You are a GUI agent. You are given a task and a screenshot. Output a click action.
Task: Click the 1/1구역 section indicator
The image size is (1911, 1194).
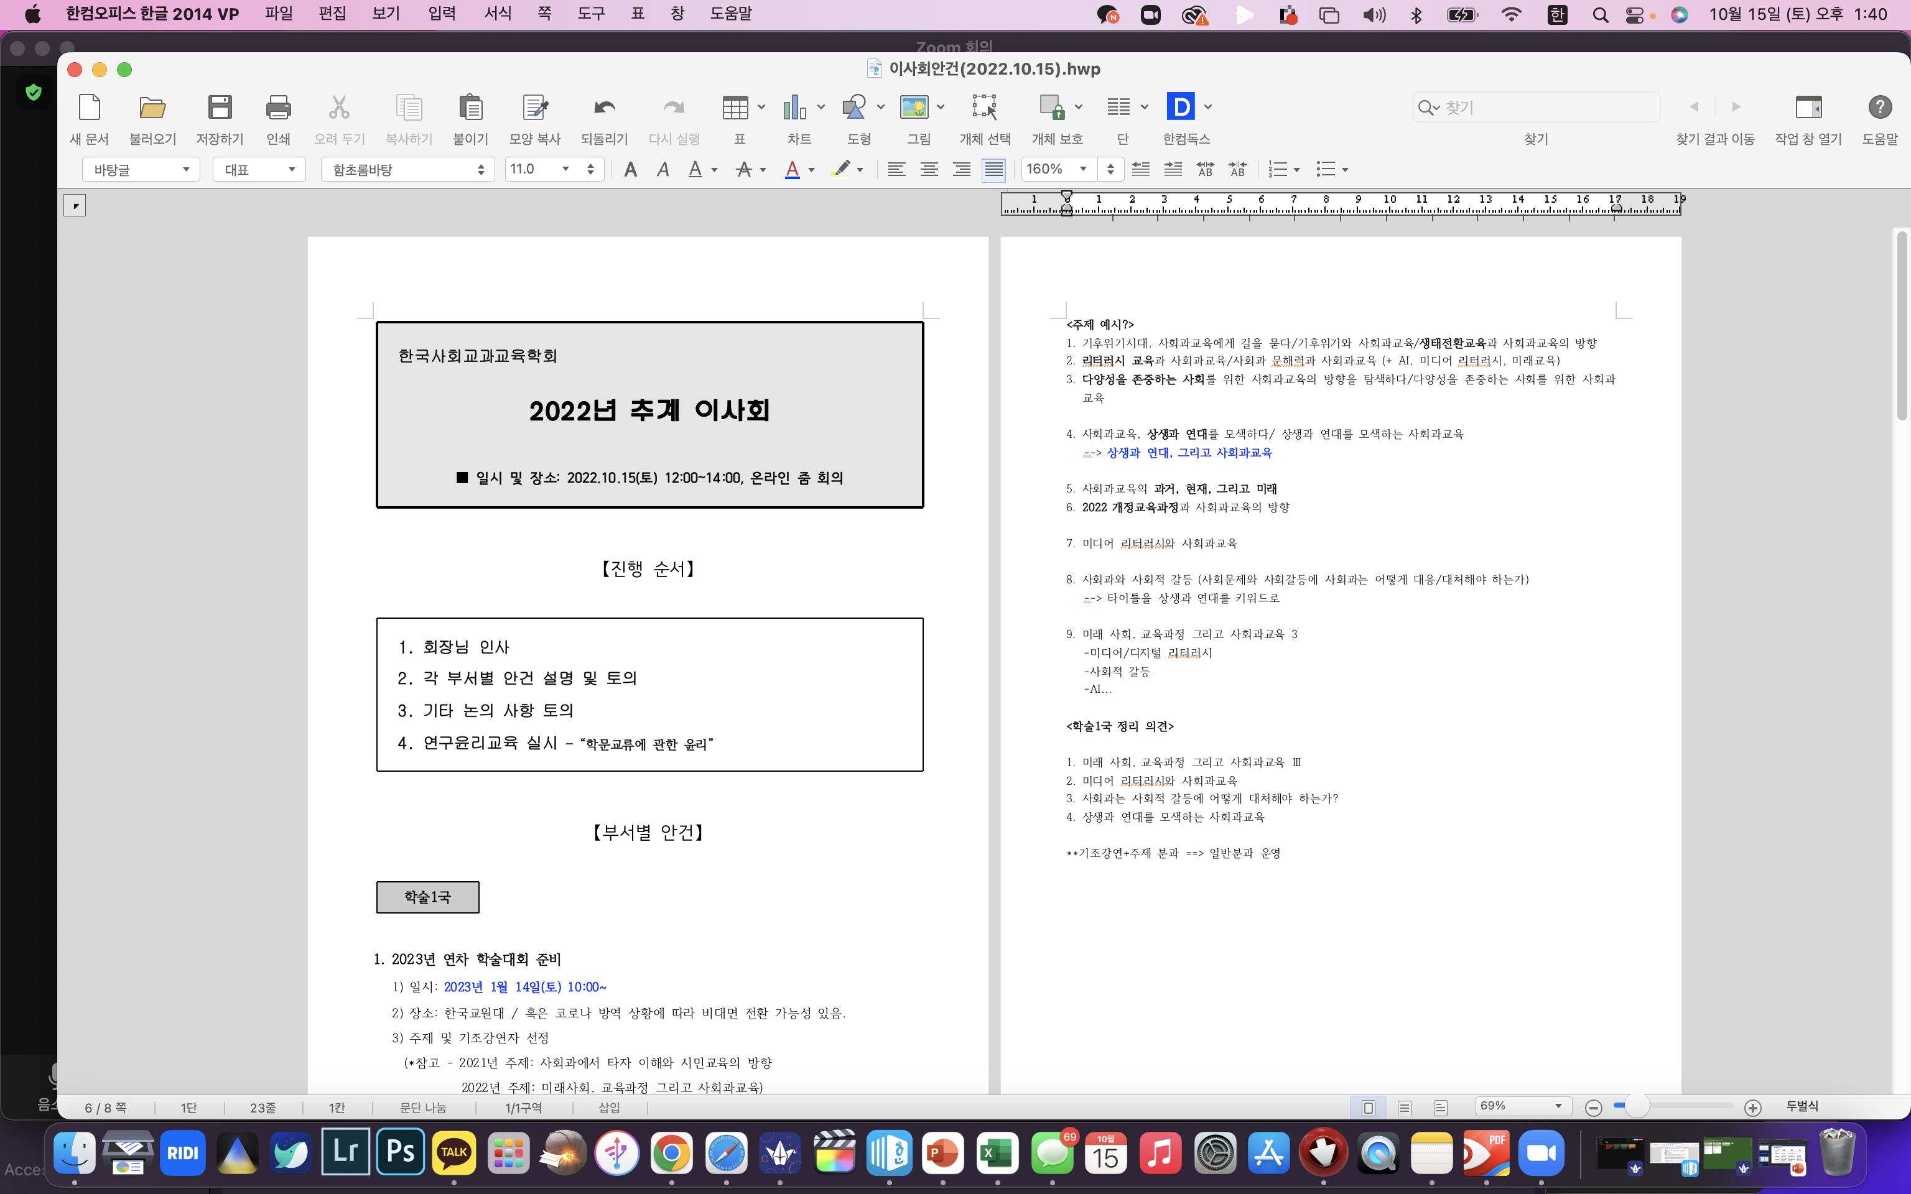tap(523, 1108)
